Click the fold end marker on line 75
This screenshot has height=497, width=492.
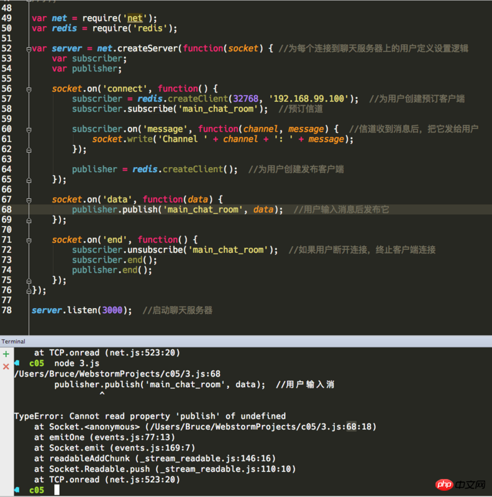29,281
